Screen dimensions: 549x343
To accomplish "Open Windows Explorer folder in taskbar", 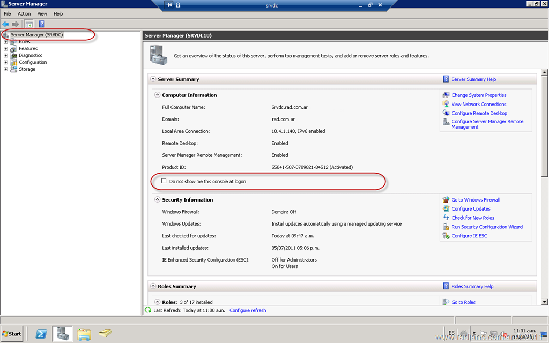I will (84, 334).
